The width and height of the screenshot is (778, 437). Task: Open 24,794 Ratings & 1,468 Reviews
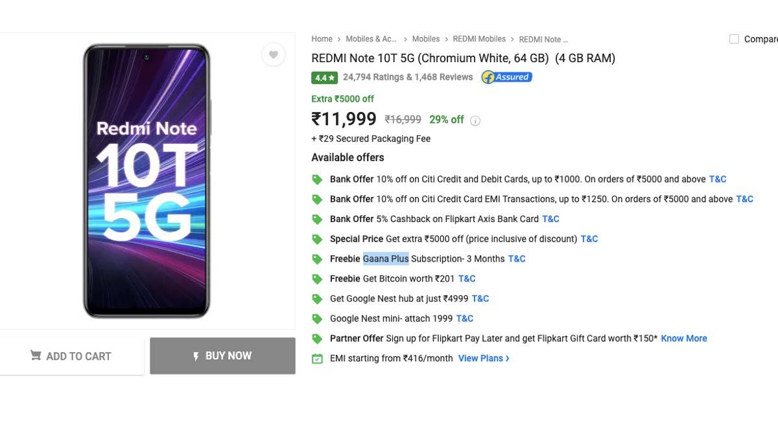click(407, 76)
